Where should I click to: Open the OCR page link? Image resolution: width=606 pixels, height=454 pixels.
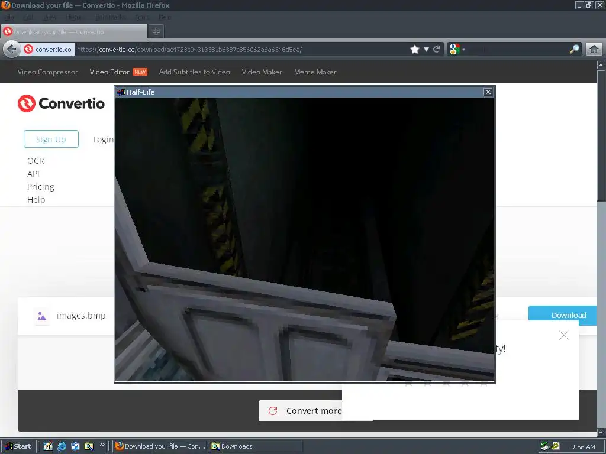click(36, 161)
